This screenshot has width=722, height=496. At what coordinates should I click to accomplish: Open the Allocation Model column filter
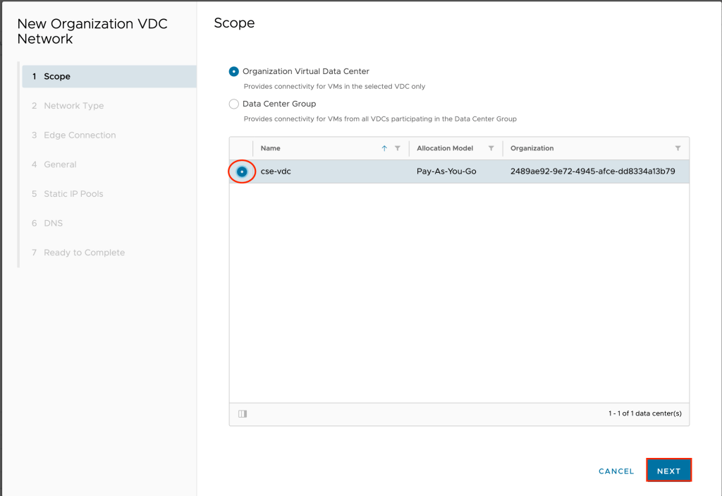point(491,148)
